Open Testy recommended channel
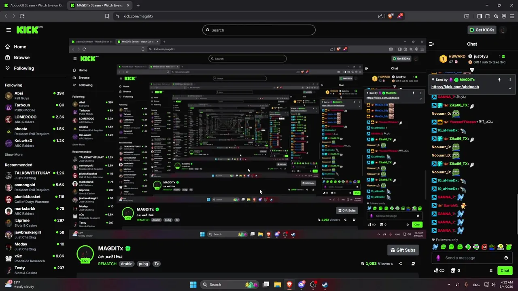The width and height of the screenshot is (518, 291). click(34, 270)
